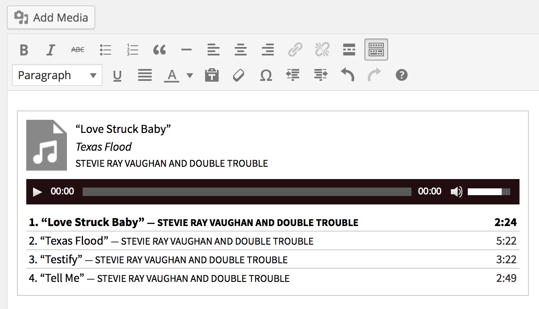
Task: Toggle underline formatting
Action: 117,75
